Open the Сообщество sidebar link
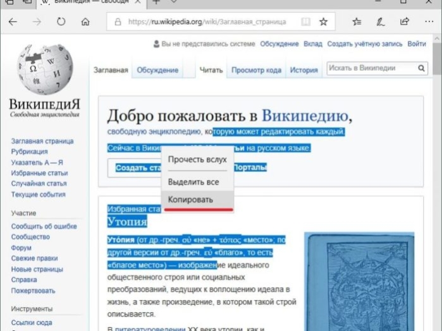The width and height of the screenshot is (442, 331). (x=30, y=237)
